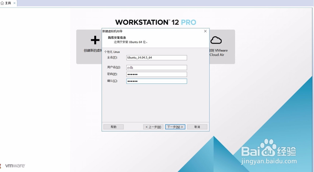Open help with the 帮助 button

(114, 127)
